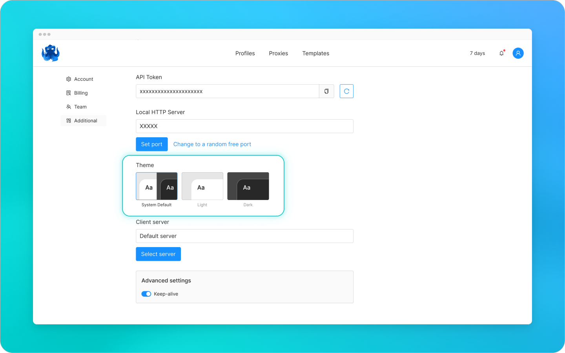
Task: Click the Select server button
Action: (x=158, y=254)
